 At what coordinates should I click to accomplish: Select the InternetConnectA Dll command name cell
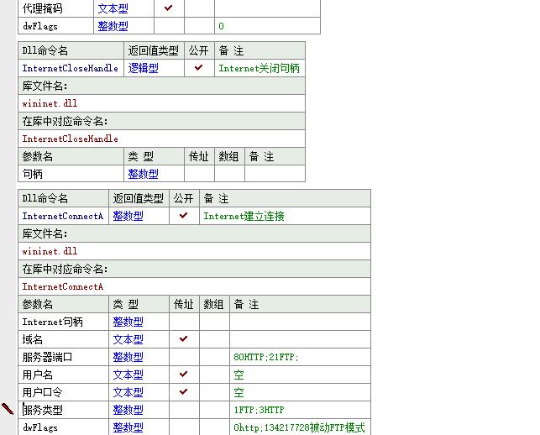(x=63, y=217)
